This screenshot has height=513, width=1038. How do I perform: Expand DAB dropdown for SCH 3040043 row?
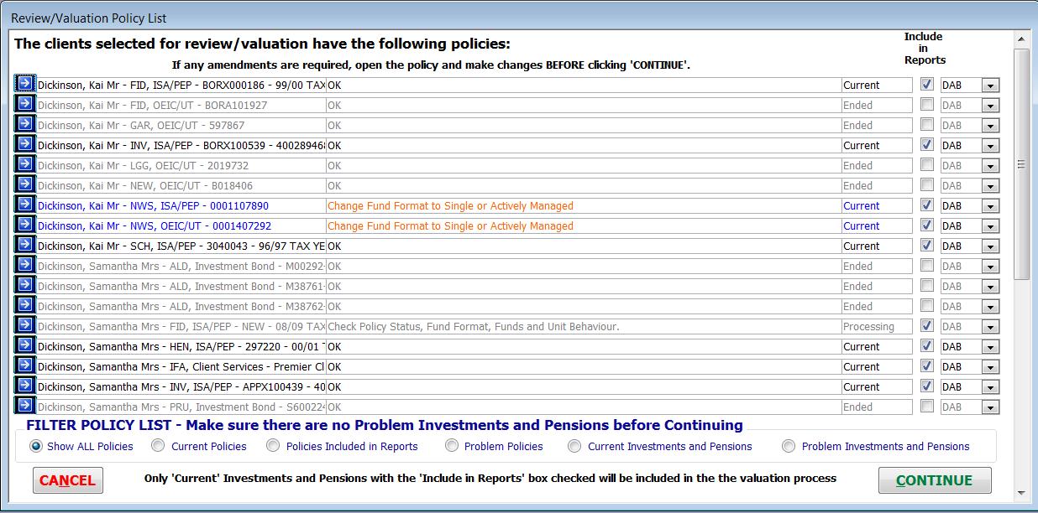990,246
